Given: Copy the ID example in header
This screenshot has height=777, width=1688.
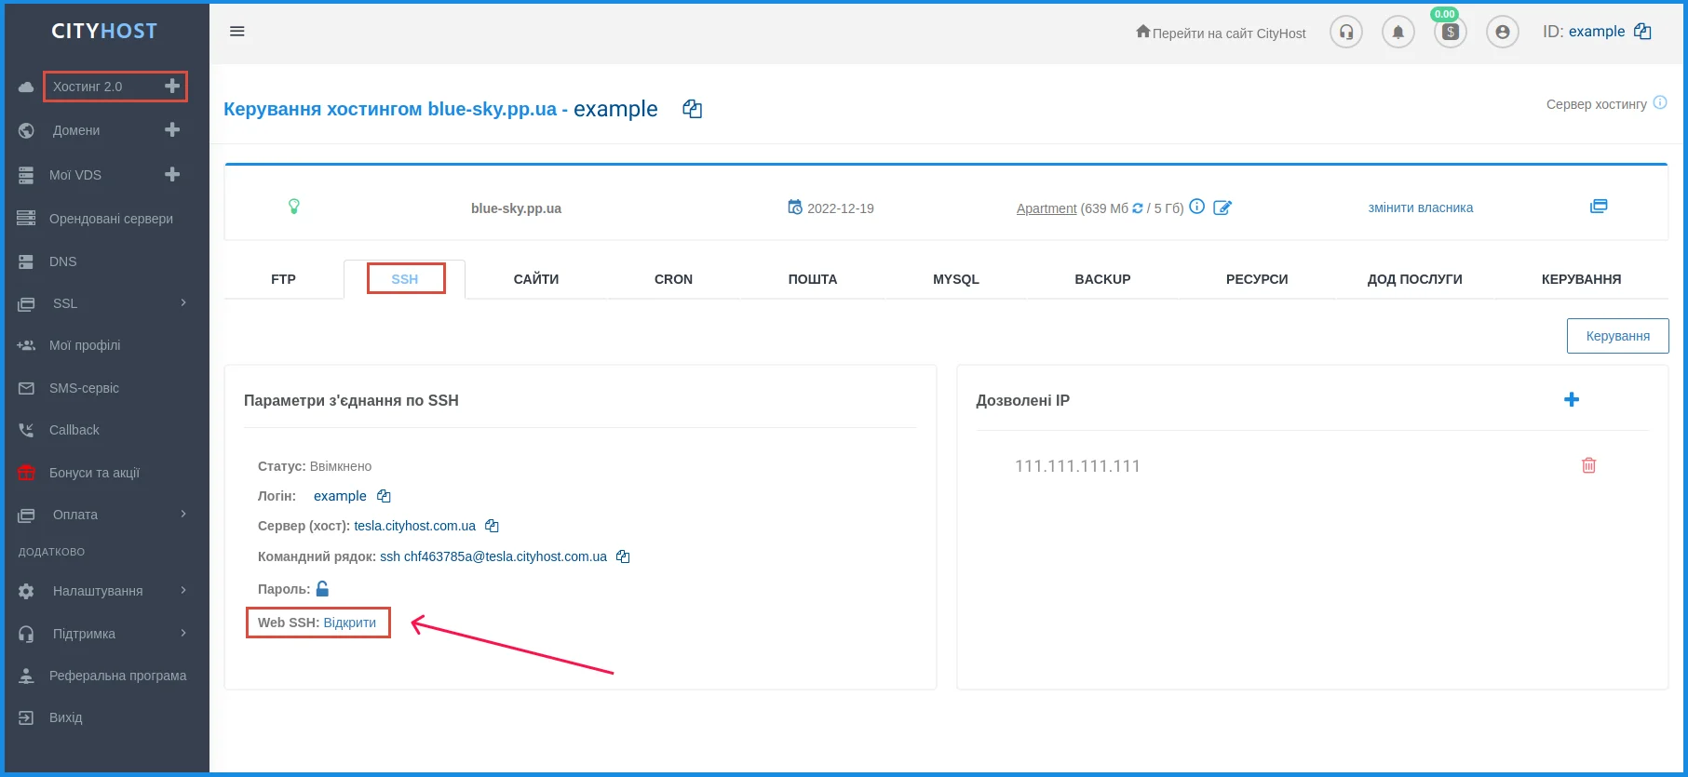Looking at the screenshot, I should [1643, 32].
